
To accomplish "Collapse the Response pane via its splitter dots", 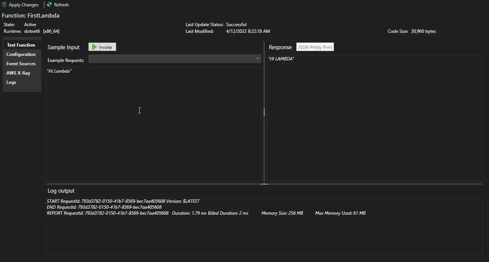I will 264,112.
